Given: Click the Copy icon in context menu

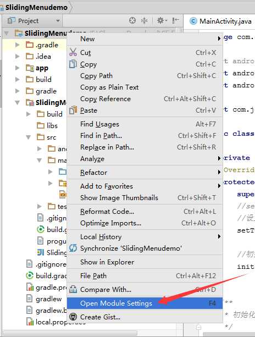Looking at the screenshot, I should tap(73, 64).
